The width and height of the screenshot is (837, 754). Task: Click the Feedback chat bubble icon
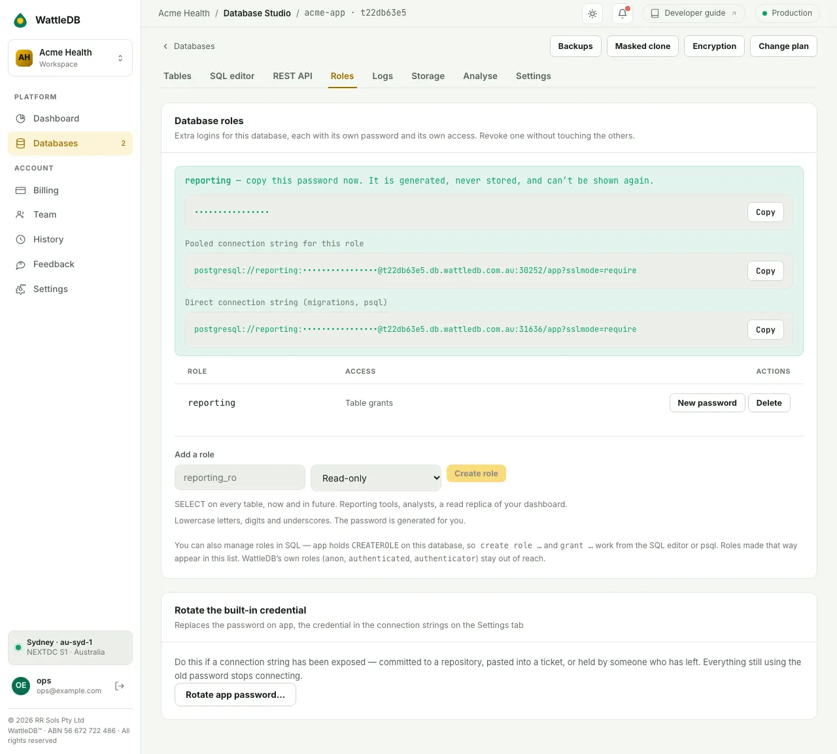pyautogui.click(x=20, y=264)
